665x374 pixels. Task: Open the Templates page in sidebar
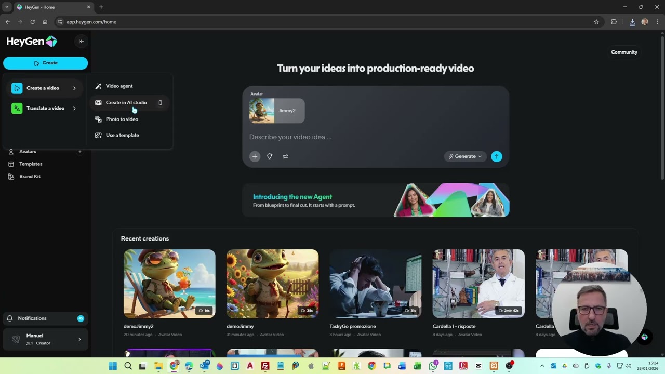tap(31, 164)
